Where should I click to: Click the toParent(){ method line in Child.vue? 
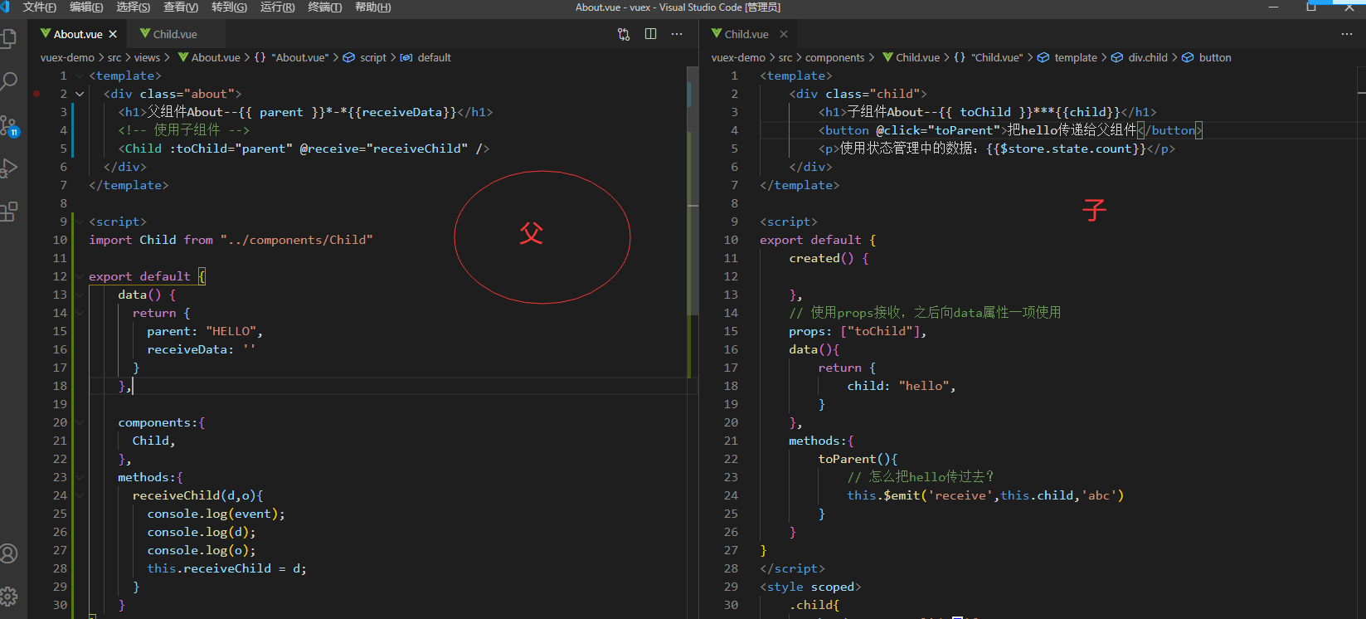pyautogui.click(x=858, y=459)
